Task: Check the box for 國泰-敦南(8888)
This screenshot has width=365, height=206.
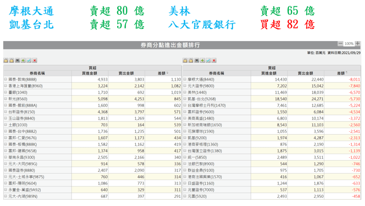Action: (6, 79)
